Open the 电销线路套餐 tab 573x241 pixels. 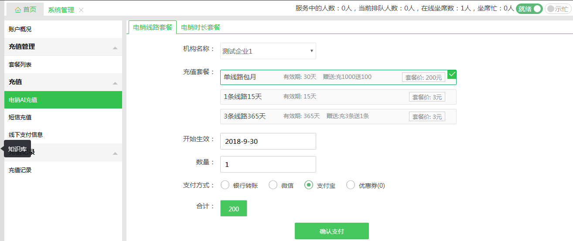click(x=153, y=27)
